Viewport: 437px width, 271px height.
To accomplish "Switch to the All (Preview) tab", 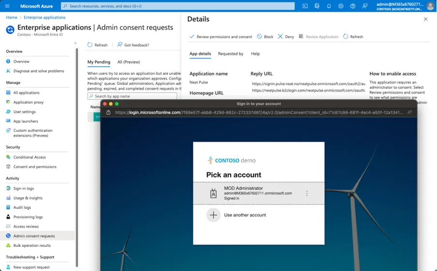I will (129, 62).
